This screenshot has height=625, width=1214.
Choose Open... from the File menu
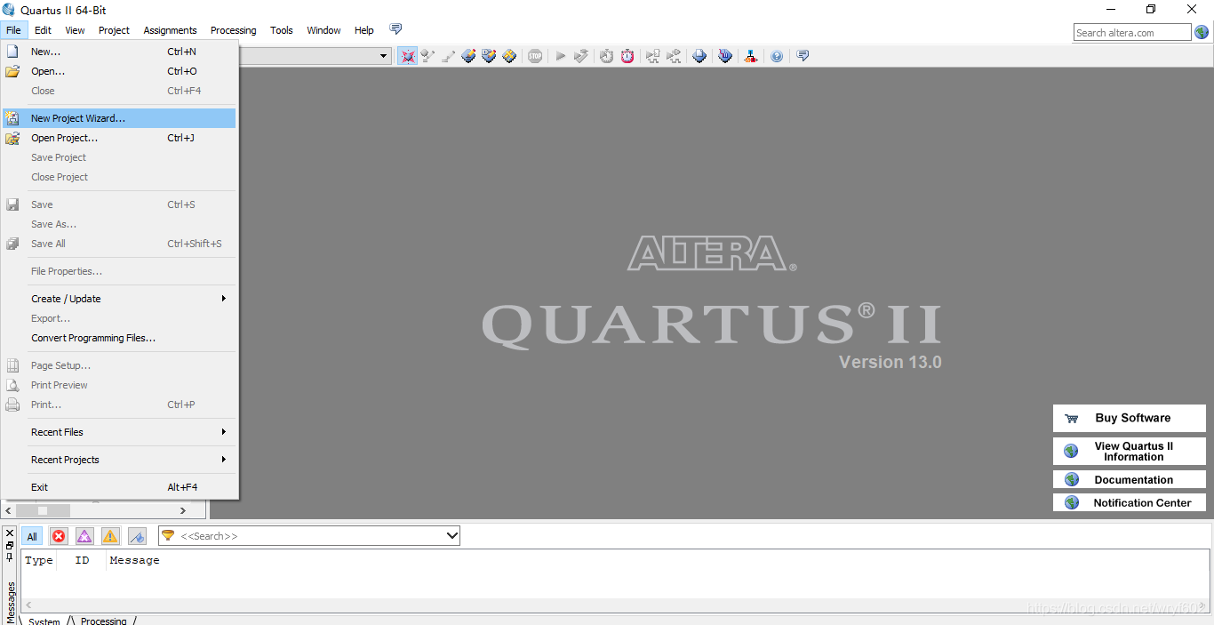(x=120, y=71)
